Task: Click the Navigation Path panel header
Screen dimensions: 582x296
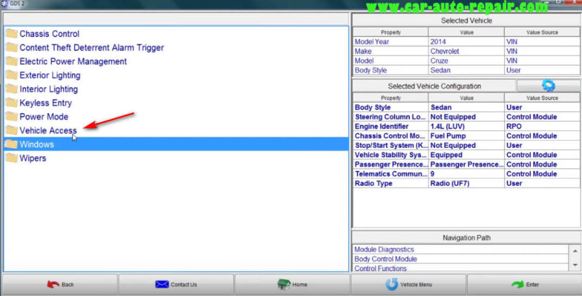Action: (x=466, y=237)
